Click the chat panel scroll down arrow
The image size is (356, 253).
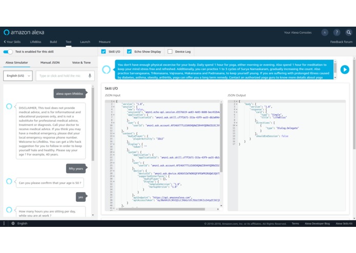click(x=93, y=215)
